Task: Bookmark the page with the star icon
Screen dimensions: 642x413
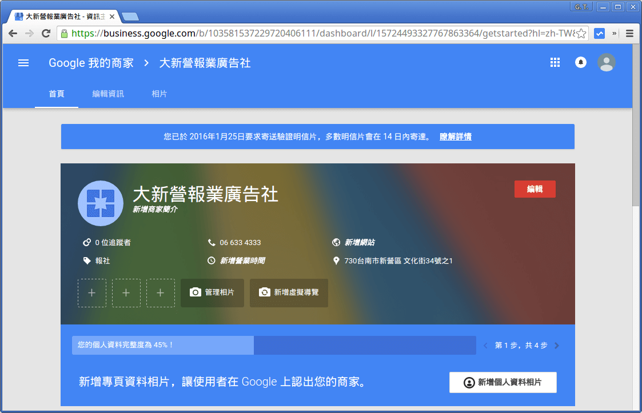Action: (x=580, y=33)
